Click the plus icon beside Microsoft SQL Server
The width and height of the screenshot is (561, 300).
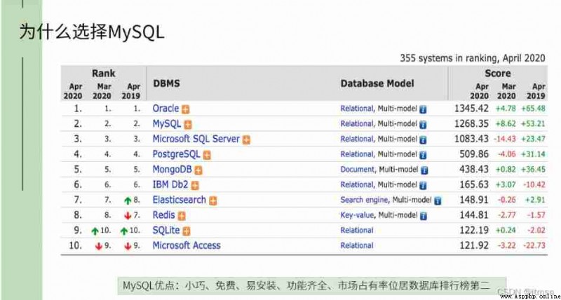pyautogui.click(x=246, y=139)
